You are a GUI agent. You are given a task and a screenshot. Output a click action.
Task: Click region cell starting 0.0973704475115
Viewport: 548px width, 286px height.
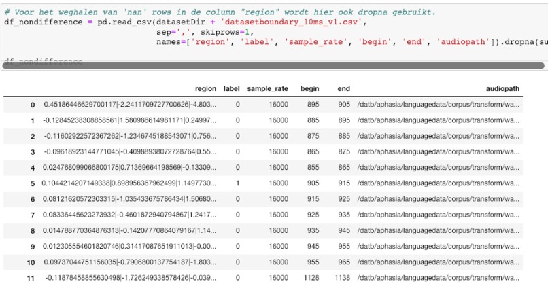point(130,262)
